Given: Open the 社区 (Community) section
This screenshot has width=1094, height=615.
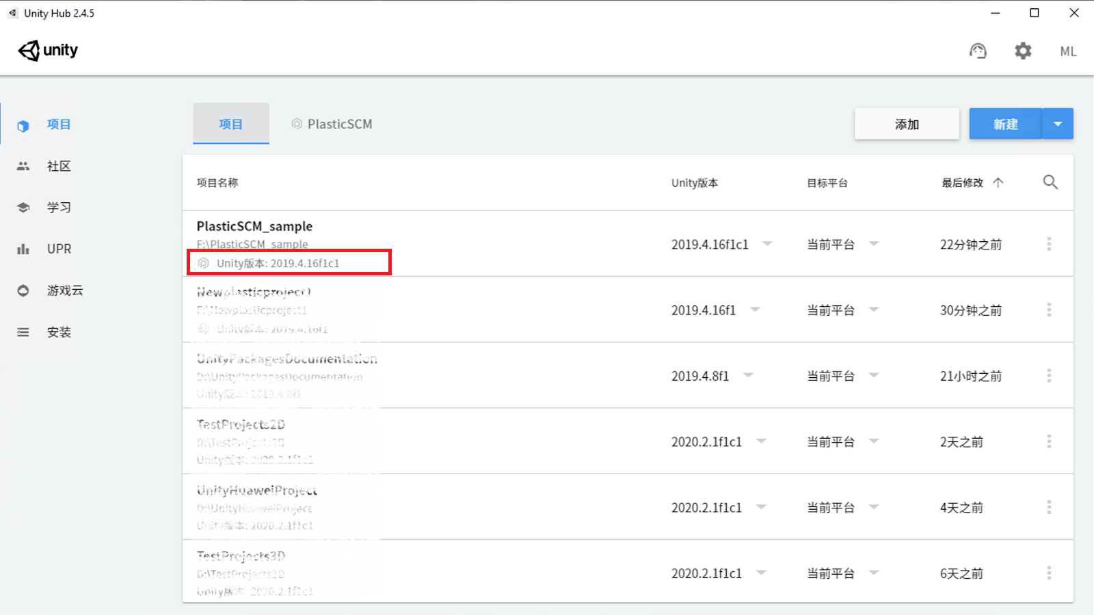Looking at the screenshot, I should coord(58,165).
